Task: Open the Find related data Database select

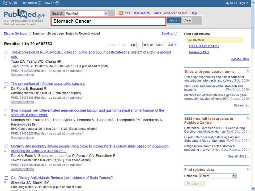Action: [218, 176]
